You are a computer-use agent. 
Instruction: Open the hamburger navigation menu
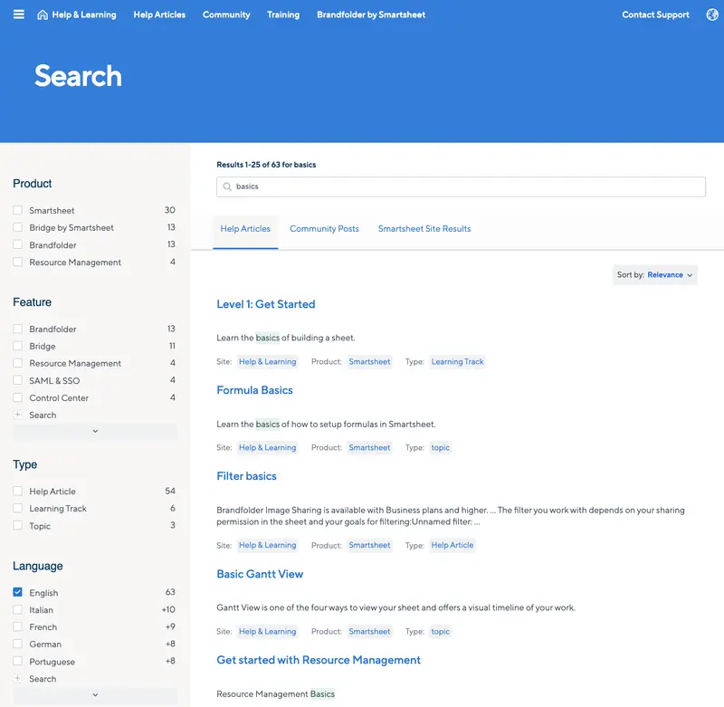tap(18, 14)
